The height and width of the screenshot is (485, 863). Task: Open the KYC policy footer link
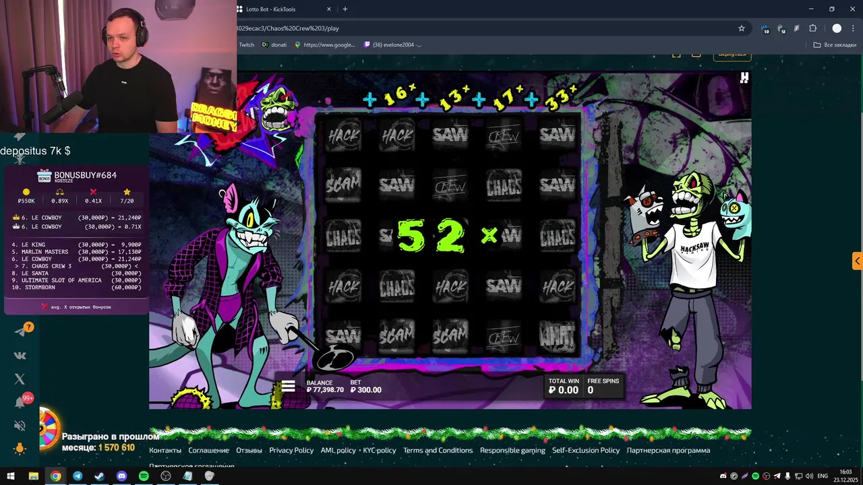click(x=380, y=450)
